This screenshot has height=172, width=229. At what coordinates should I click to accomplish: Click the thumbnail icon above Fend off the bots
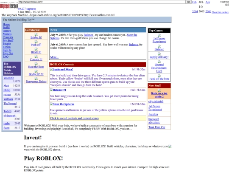point(159,76)
